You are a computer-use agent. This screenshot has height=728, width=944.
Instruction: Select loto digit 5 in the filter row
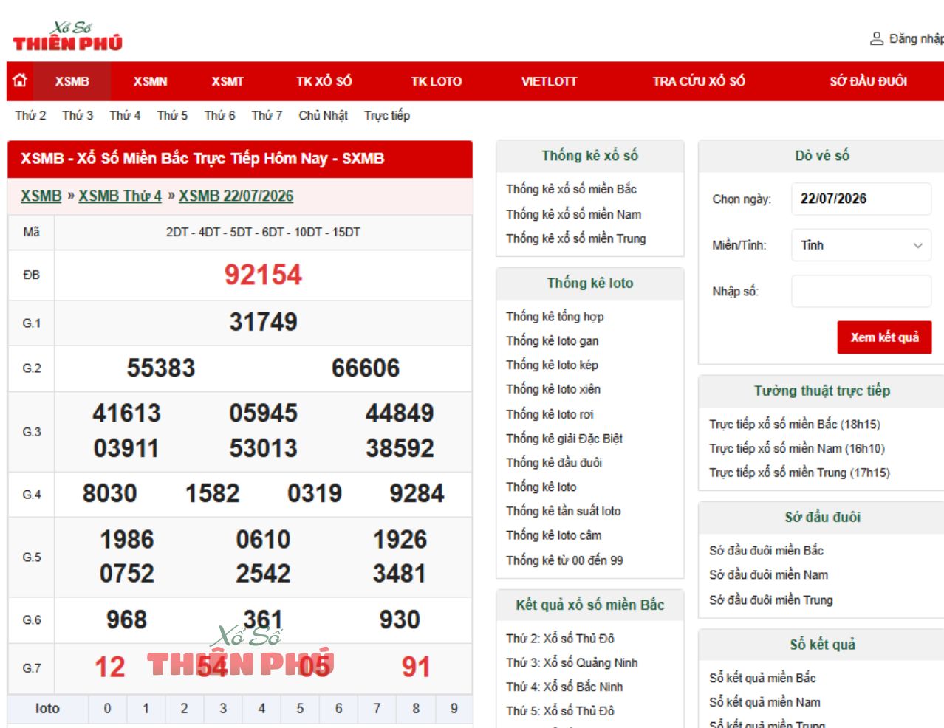300,709
